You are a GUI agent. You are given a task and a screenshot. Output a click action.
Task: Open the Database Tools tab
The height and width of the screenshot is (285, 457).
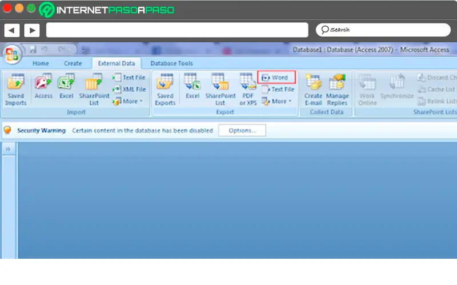(172, 63)
